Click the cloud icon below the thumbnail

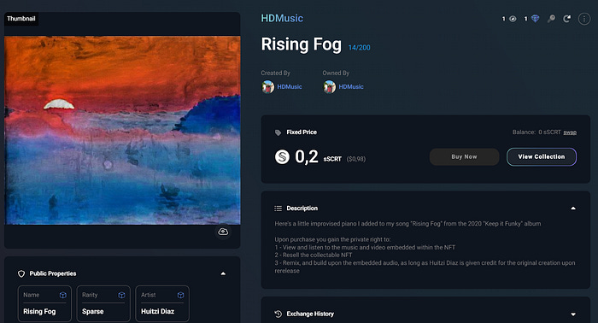[223, 232]
